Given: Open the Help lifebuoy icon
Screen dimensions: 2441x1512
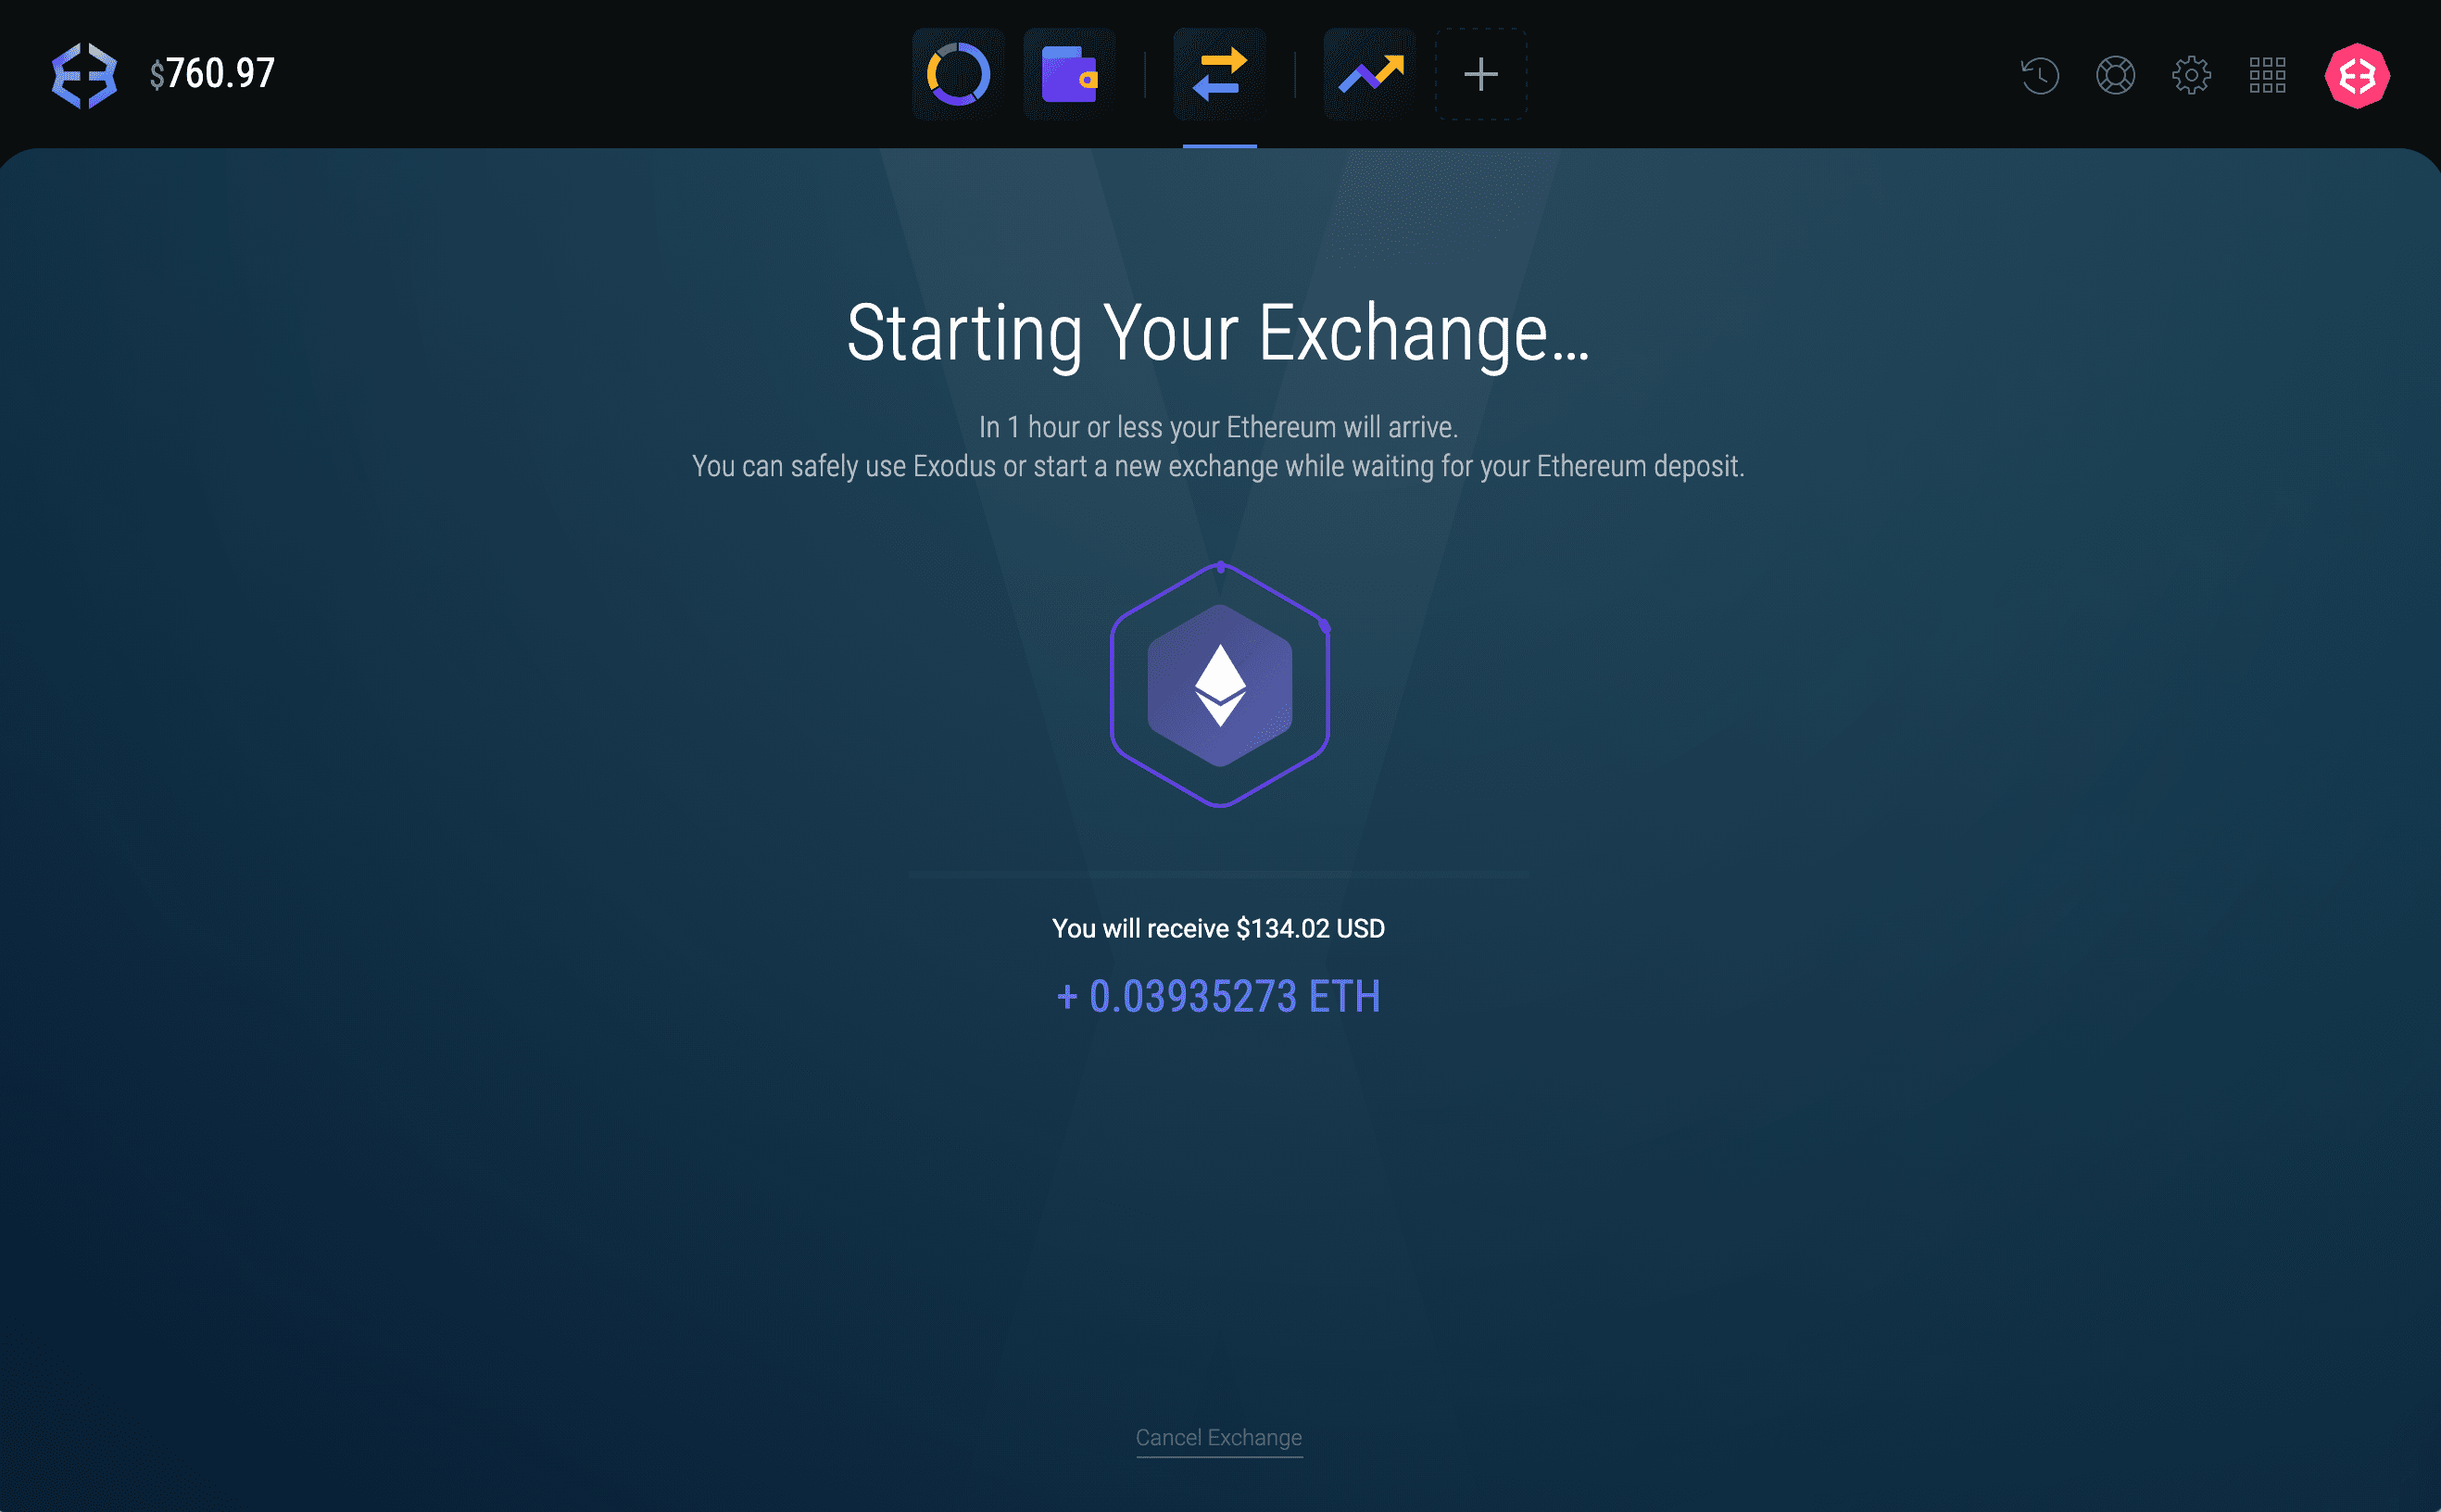Looking at the screenshot, I should (2115, 75).
